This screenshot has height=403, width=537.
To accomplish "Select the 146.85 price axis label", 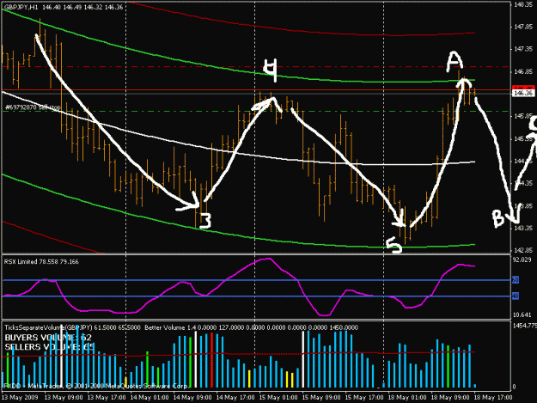I will pyautogui.click(x=523, y=71).
